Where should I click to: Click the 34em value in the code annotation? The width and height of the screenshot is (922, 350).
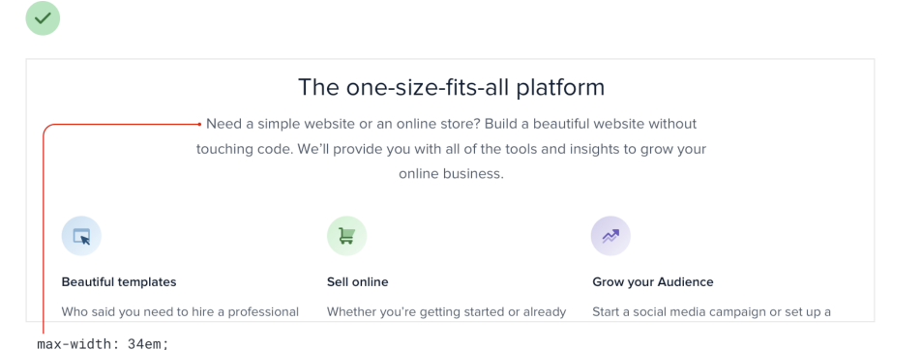[x=145, y=343]
